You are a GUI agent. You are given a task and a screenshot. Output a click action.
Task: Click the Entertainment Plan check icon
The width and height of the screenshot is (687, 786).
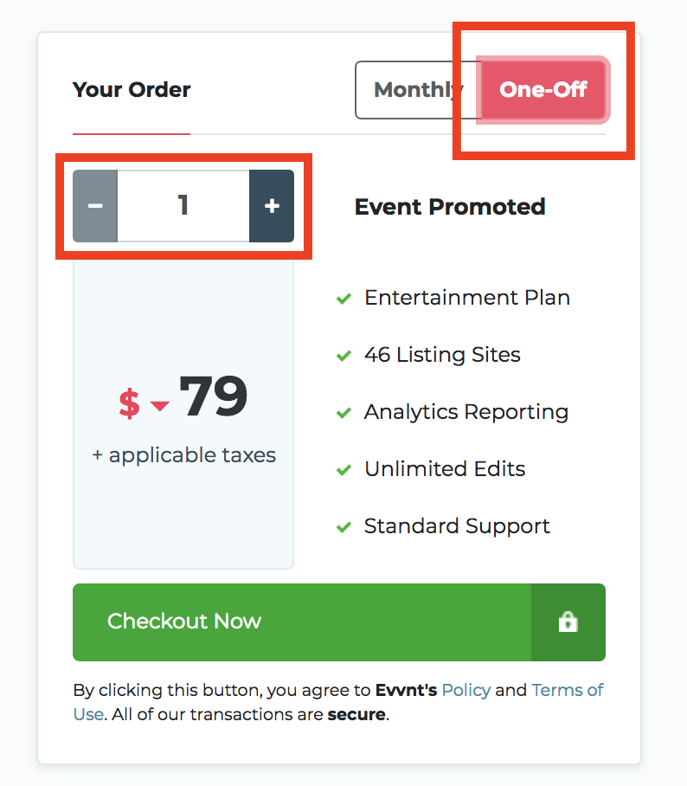click(x=343, y=299)
